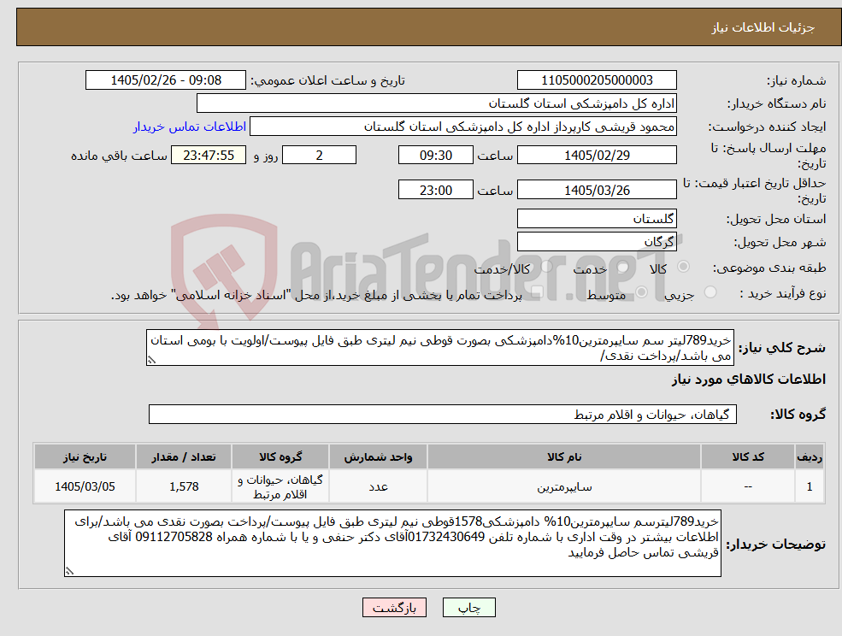Click the بازگشت back button
This screenshot has height=636, width=842.
coord(394,608)
